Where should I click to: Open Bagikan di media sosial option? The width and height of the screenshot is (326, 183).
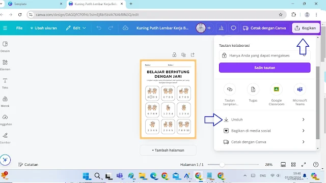[x=264, y=131]
